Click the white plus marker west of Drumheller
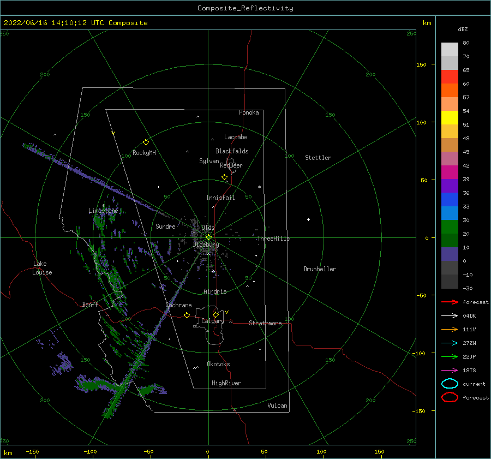This screenshot has width=491, height=459. [308, 219]
